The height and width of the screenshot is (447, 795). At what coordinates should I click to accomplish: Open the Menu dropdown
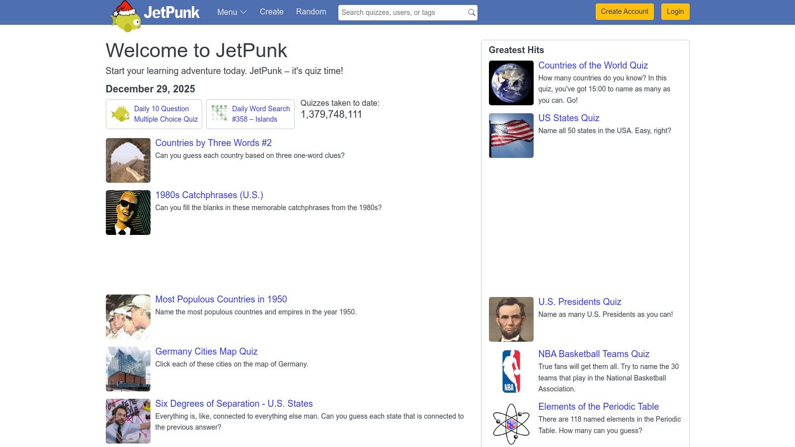coord(231,12)
